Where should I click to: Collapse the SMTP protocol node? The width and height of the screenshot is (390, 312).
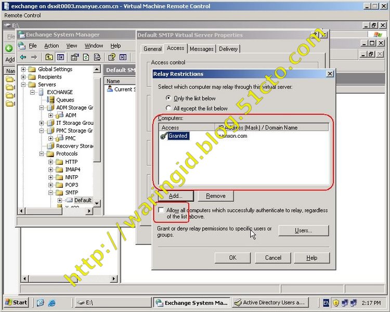pyautogui.click(x=51, y=192)
